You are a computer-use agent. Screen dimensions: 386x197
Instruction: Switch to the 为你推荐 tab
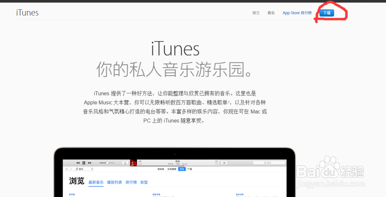pos(172,169)
